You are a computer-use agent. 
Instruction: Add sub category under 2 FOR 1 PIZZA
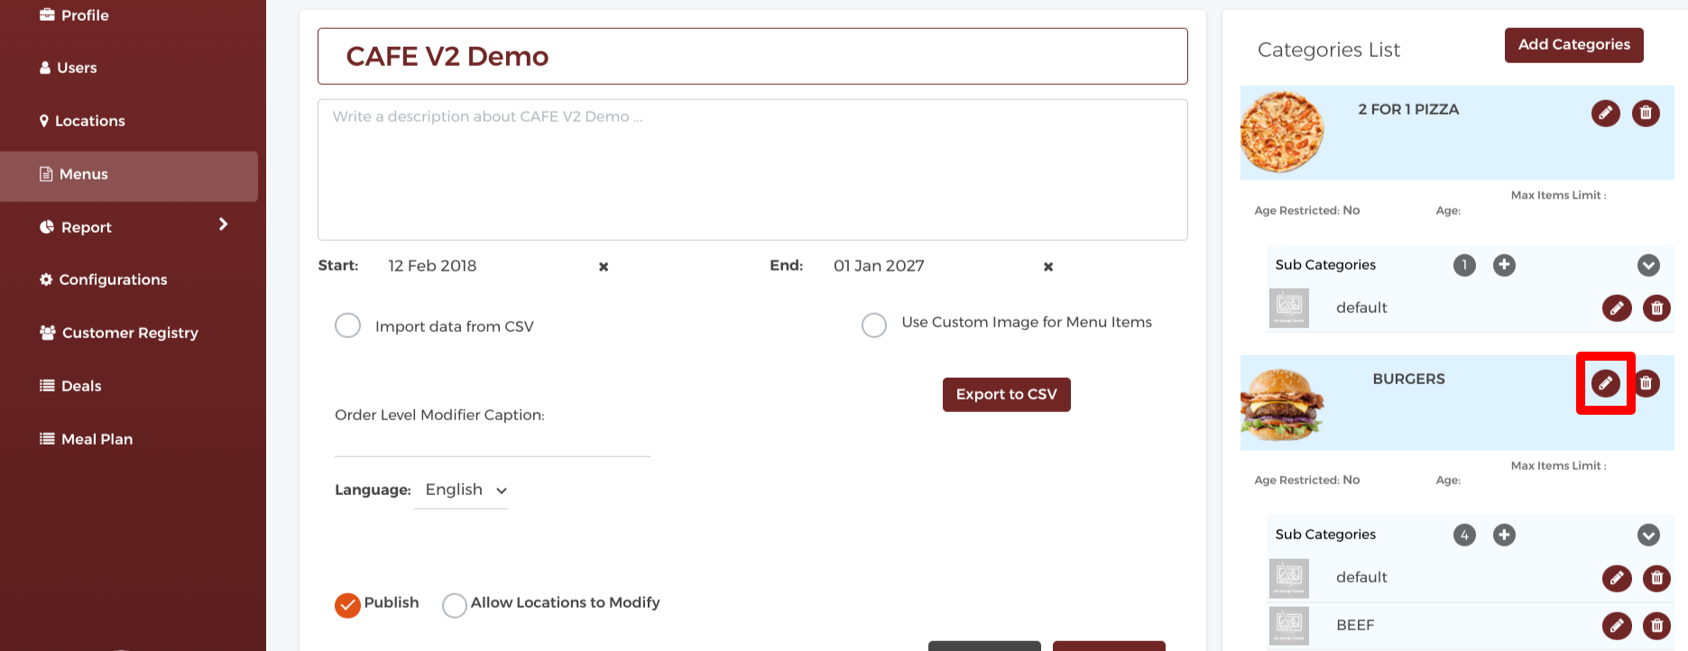pos(1504,265)
